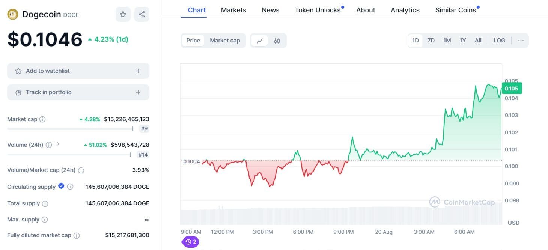Click the Dogecoin coin logo
This screenshot has height=250, width=548.
coord(13,14)
